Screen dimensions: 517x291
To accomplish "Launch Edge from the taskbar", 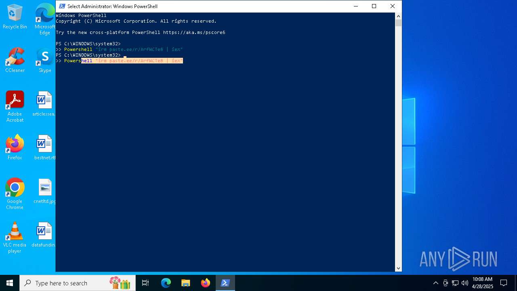I will 166,283.
